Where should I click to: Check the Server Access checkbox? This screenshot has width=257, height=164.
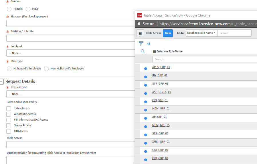(x=9, y=126)
